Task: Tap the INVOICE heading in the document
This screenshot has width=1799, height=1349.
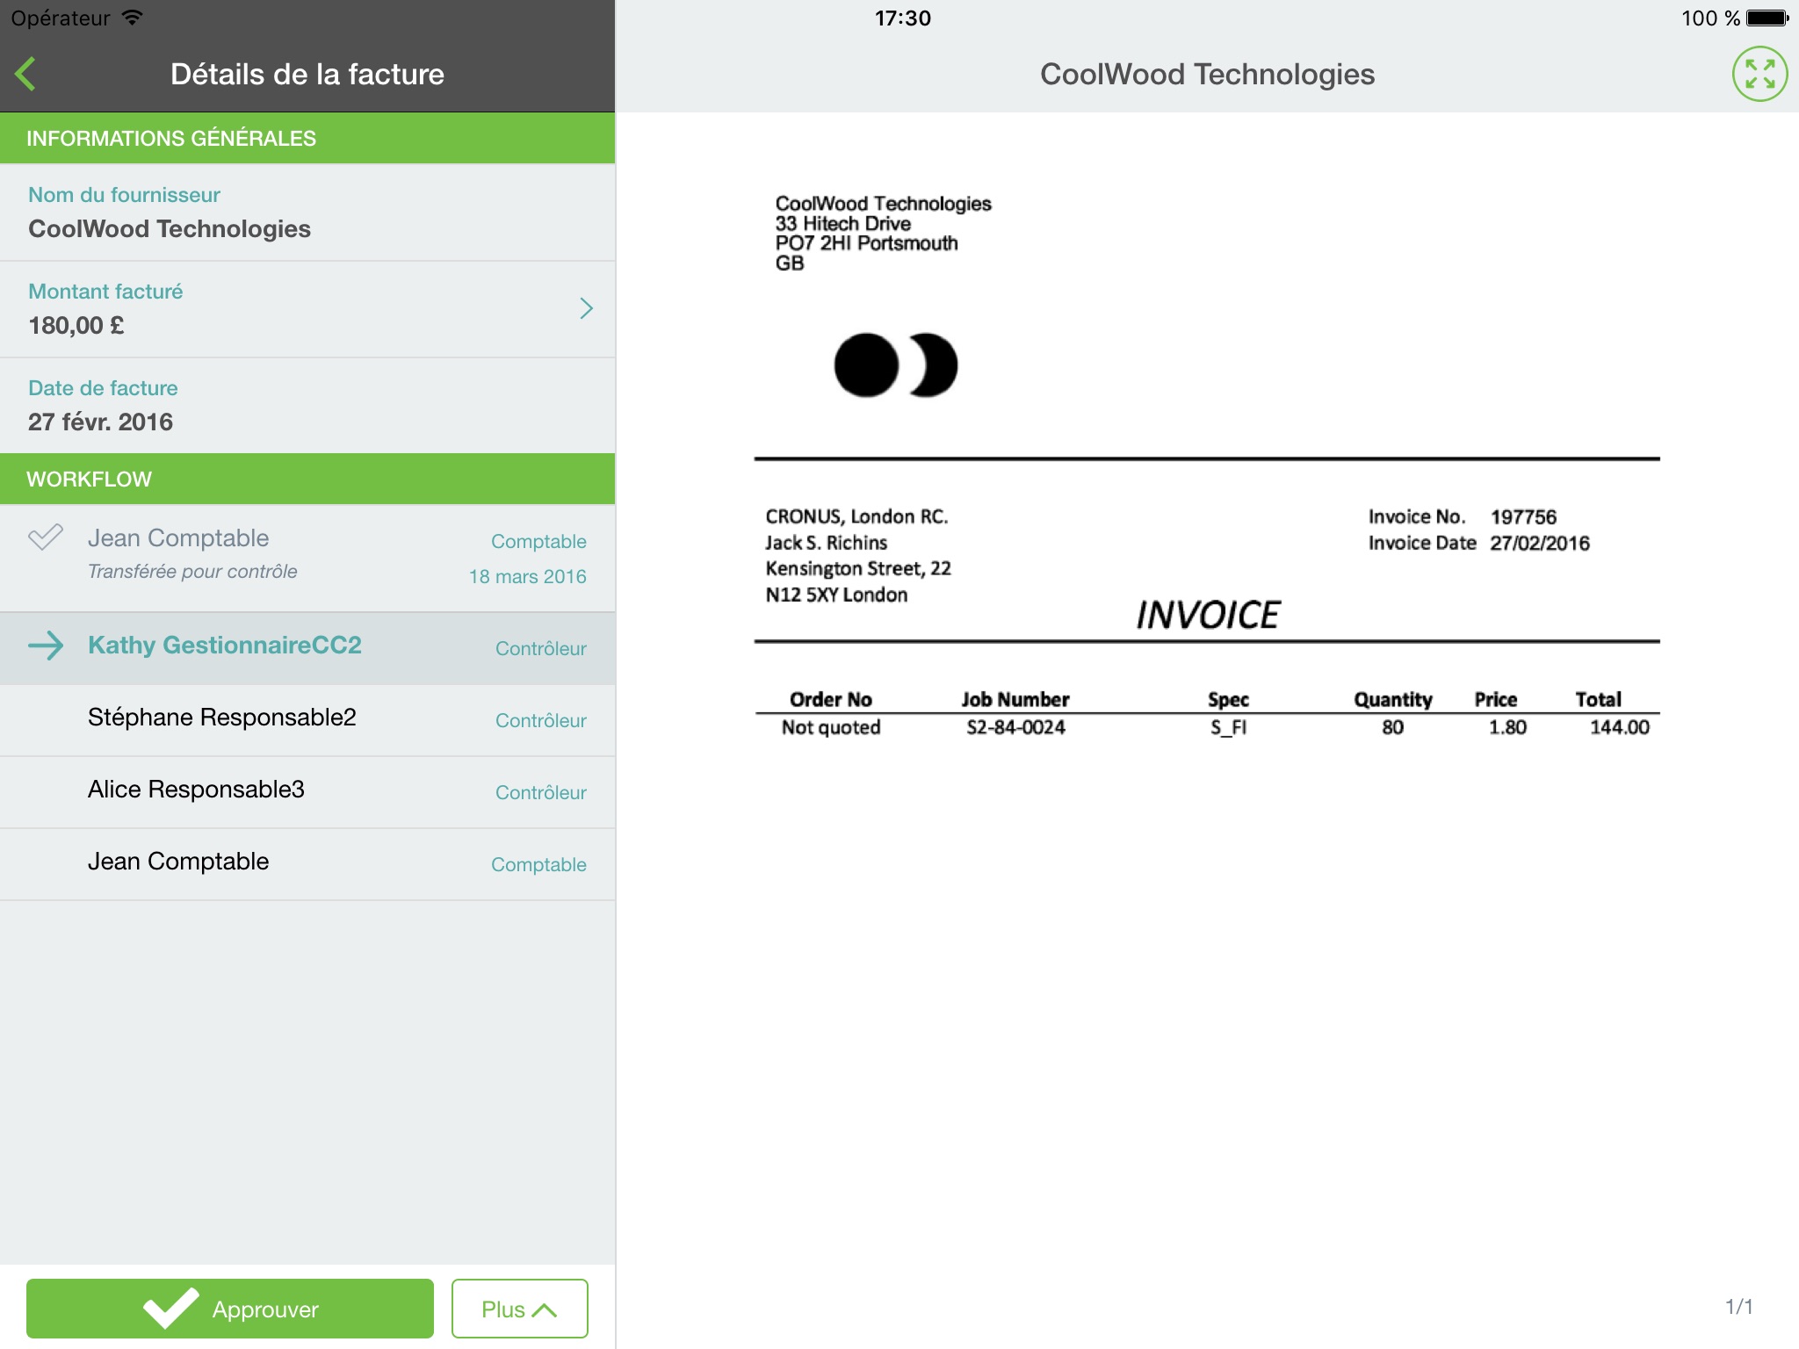Action: coord(1208,615)
